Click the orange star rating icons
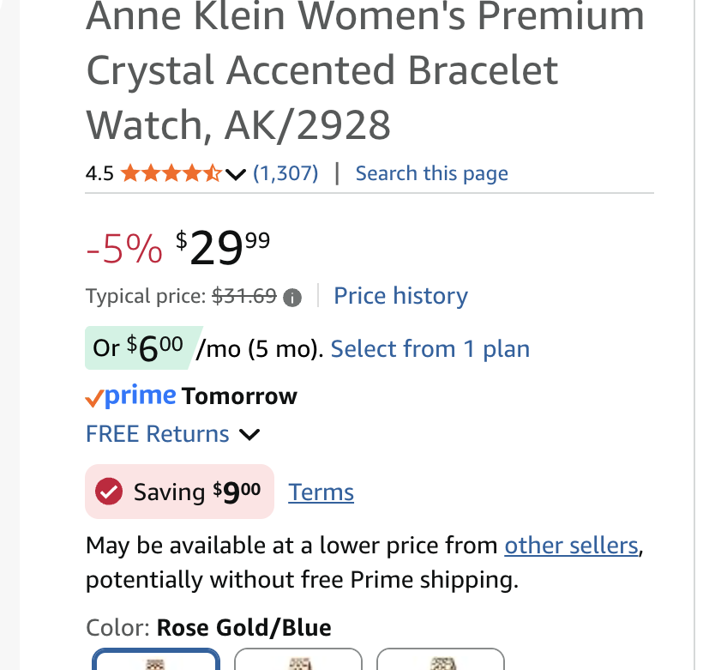Viewport: 703px width, 670px height. click(171, 174)
